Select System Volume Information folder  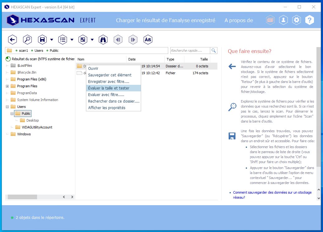tap(34, 100)
